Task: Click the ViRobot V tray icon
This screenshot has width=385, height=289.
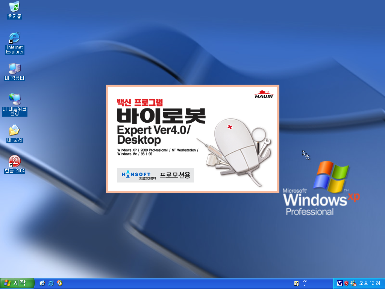Action: (340, 283)
